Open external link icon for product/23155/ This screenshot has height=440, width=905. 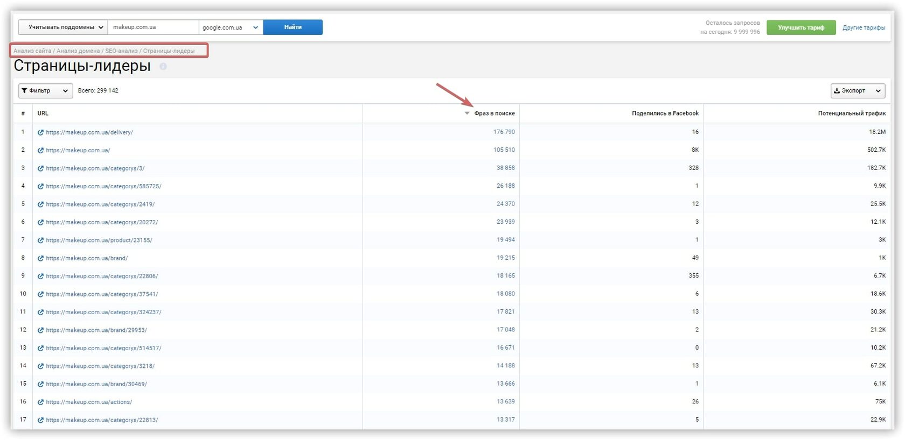click(x=40, y=240)
